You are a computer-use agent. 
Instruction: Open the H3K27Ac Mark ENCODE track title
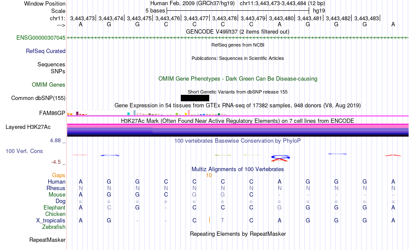click(x=238, y=121)
